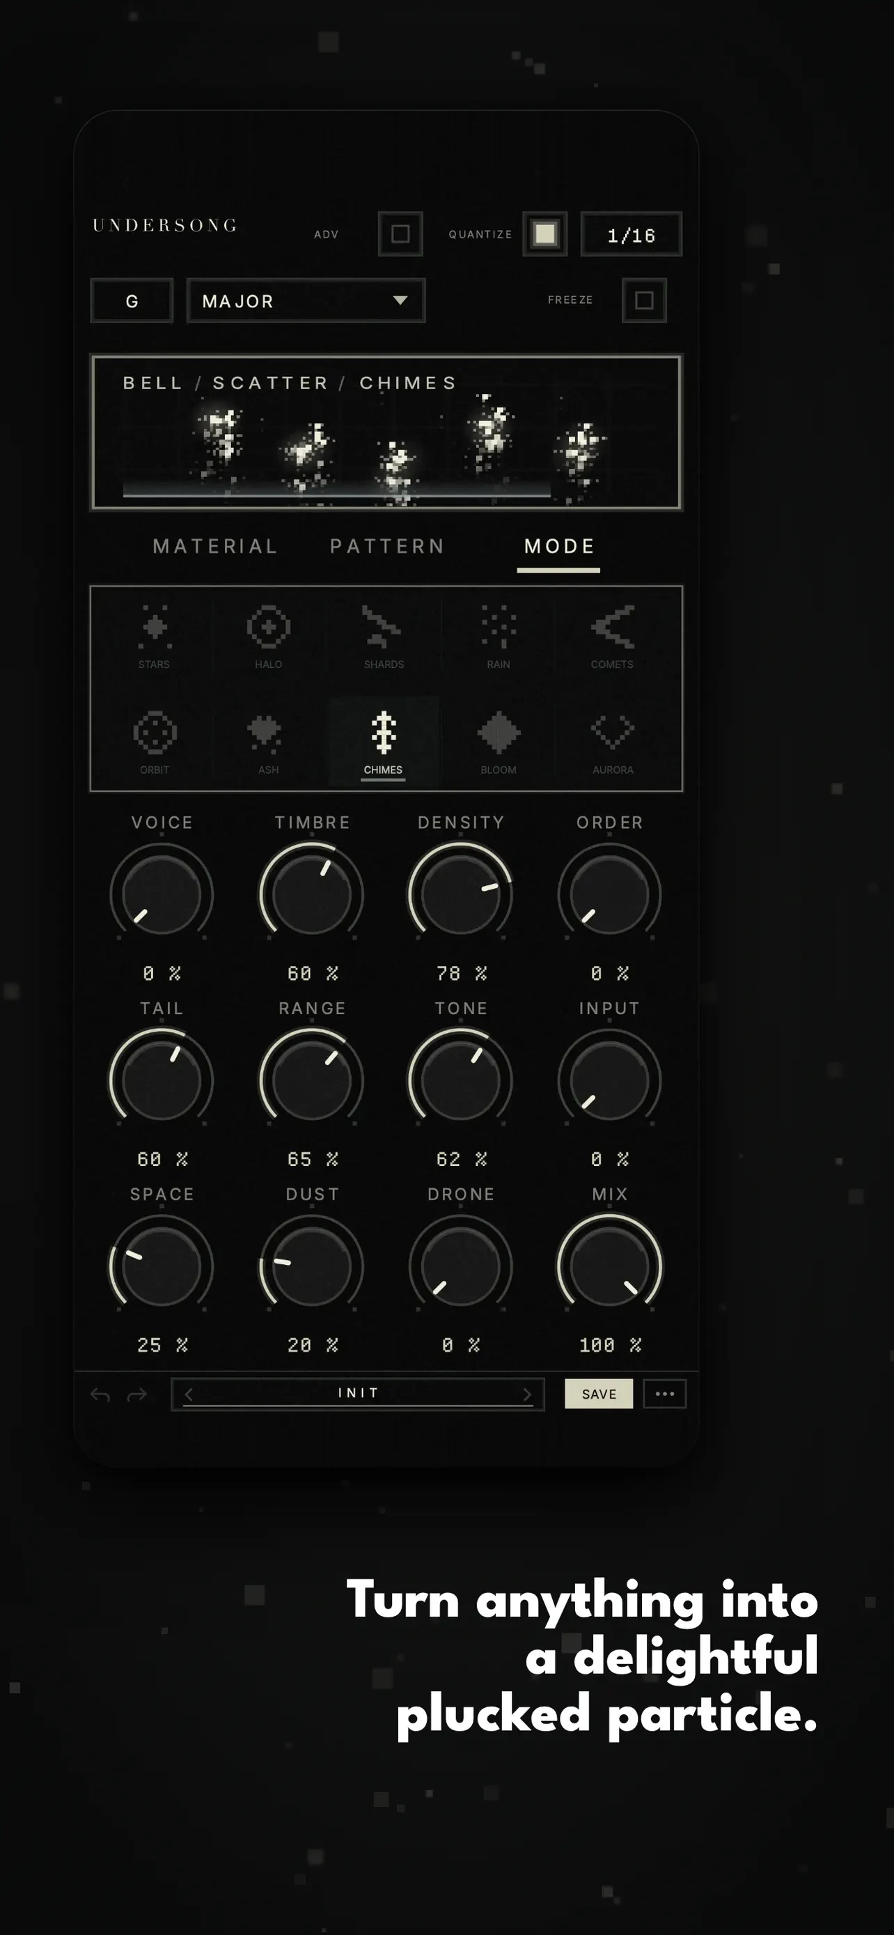Click the Range value 65 %
The height and width of the screenshot is (1935, 894).
point(313,1159)
